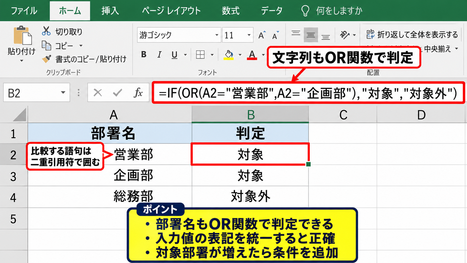Confirm formula entry with the check icon
The height and width of the screenshot is (263, 467).
(117, 93)
